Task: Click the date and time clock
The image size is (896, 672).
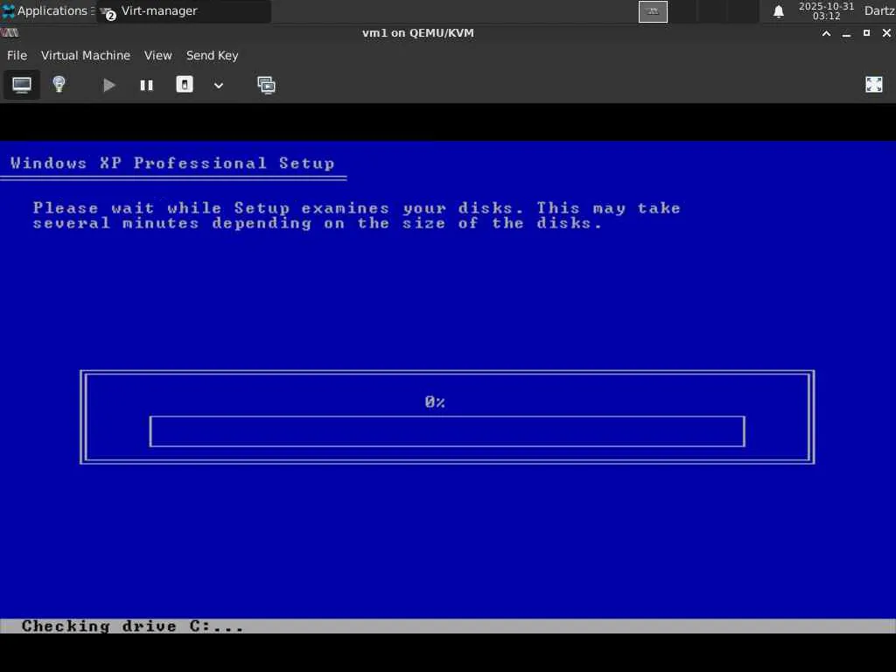Action: (826, 10)
